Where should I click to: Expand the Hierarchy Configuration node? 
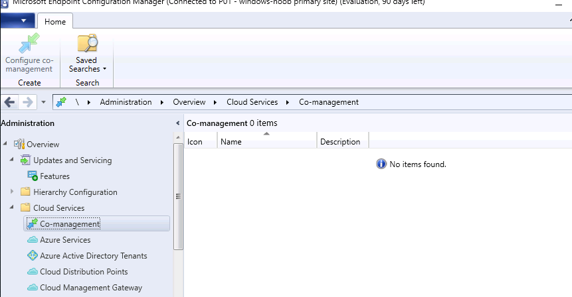click(12, 192)
